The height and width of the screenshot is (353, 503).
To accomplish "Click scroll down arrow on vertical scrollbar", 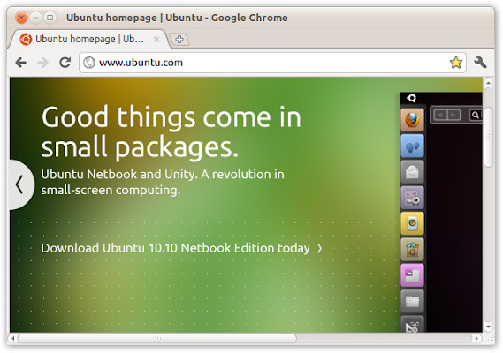I will click(488, 327).
